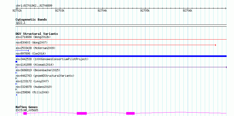234x116 pixels.
Task: Select variant label esv1233172 (Levy2007)
Action: [x=32, y=81]
